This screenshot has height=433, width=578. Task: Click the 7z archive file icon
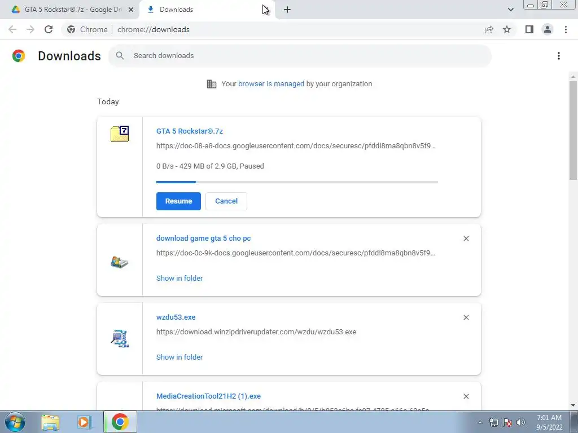click(120, 134)
